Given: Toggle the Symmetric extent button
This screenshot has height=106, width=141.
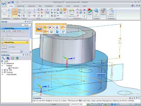Looking at the screenshot, I should coord(4,47).
